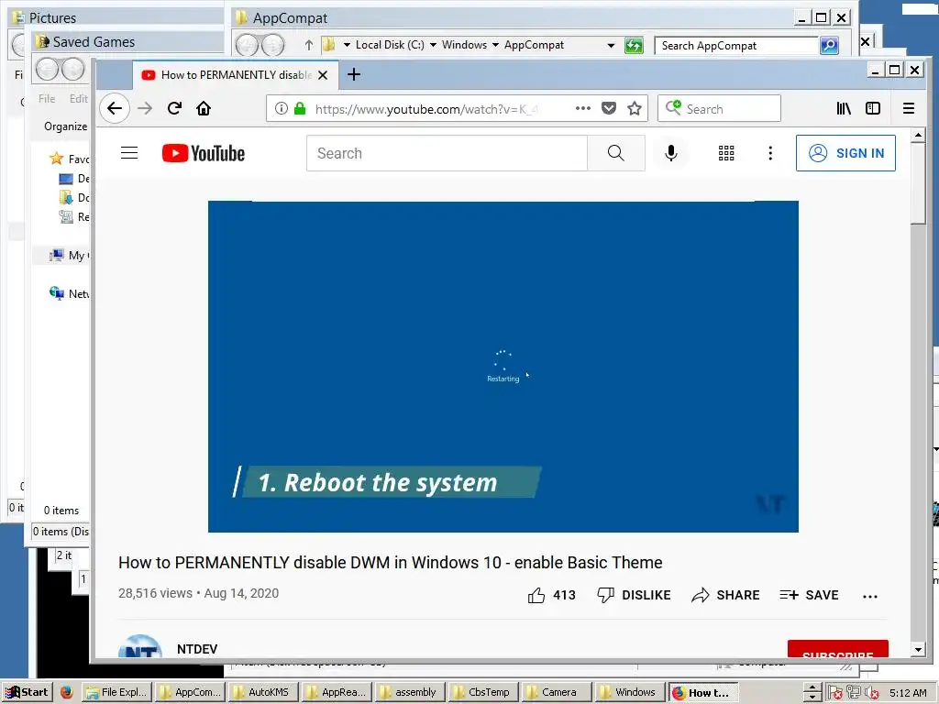This screenshot has height=704, width=939.
Task: Go back in Firefox browser
Action: (x=115, y=108)
